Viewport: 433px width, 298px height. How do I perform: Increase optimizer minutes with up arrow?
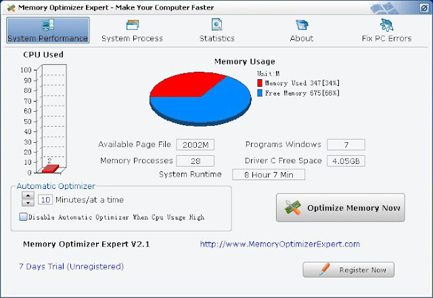[28, 196]
